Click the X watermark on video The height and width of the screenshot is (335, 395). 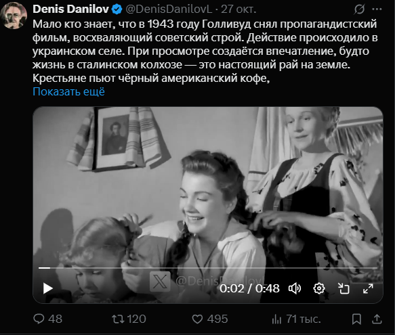click(160, 281)
